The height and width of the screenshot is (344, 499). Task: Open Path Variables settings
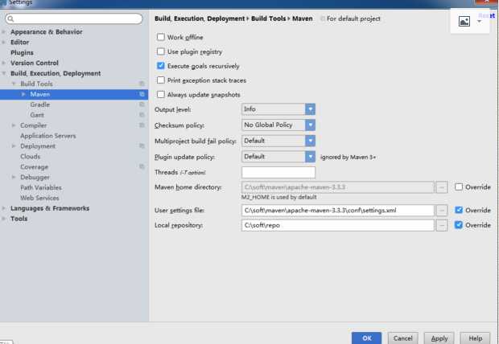pyautogui.click(x=41, y=187)
